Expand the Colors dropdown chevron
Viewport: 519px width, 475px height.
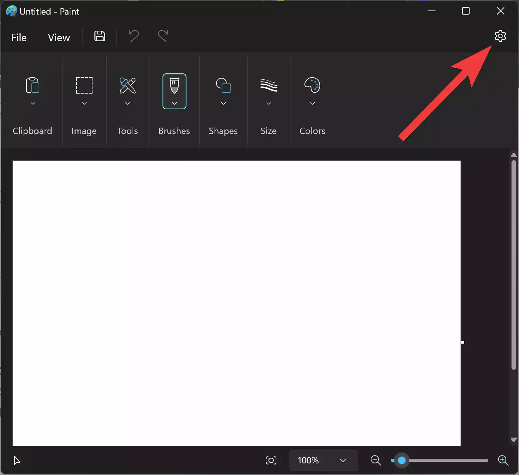[x=313, y=103]
